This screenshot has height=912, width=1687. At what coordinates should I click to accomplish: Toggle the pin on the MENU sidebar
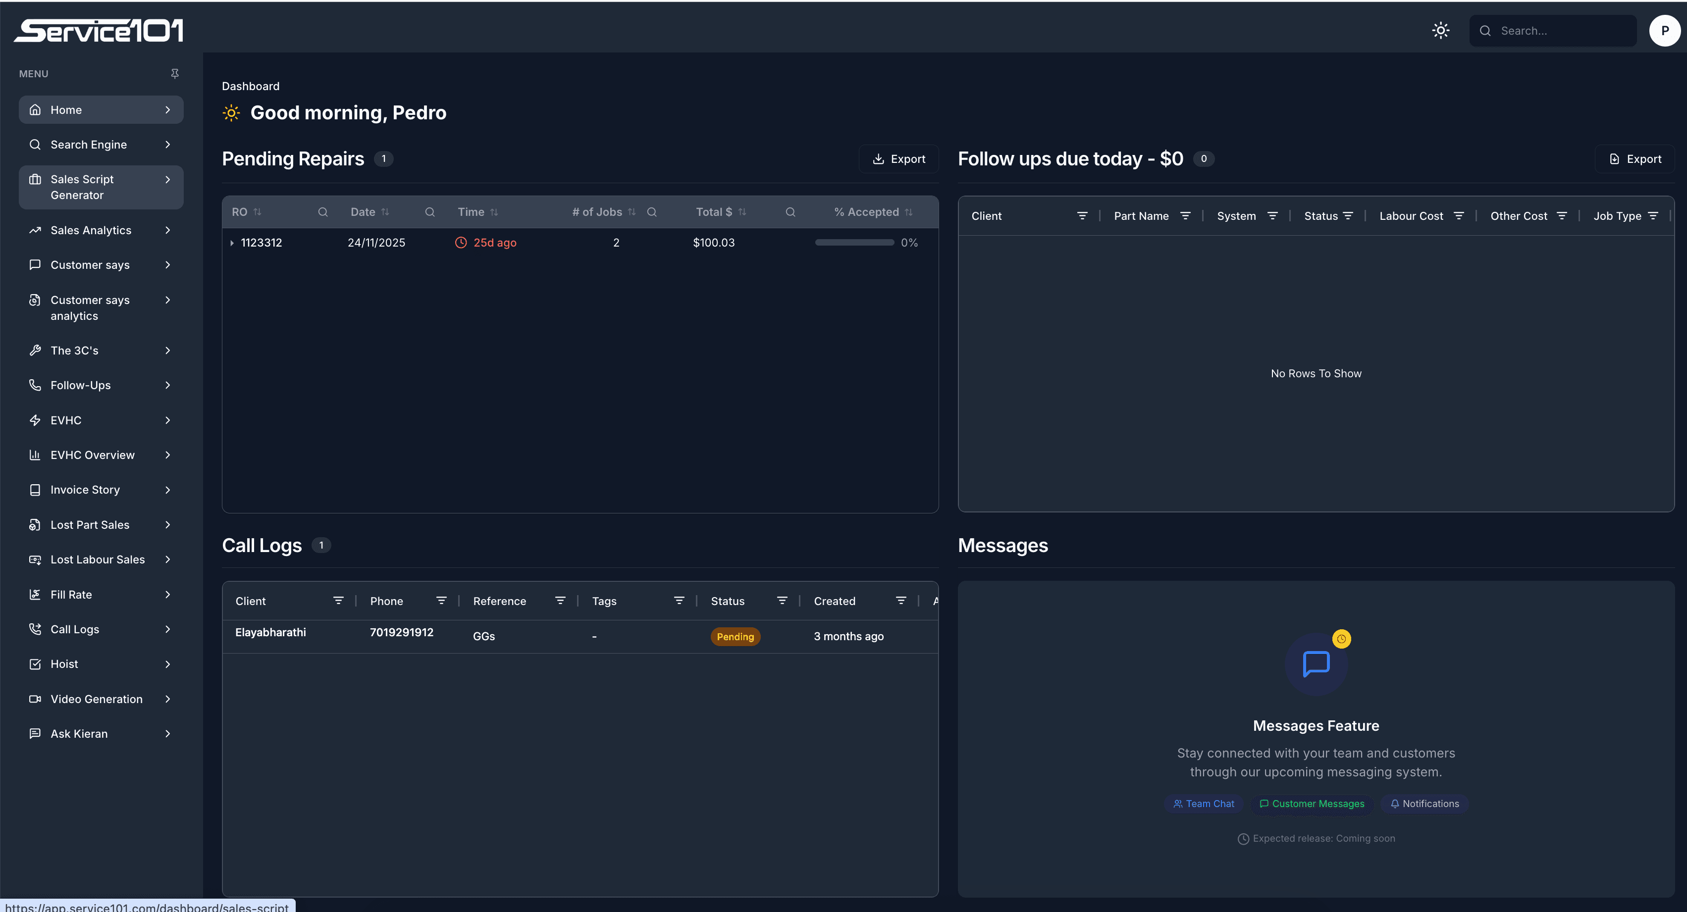(175, 73)
